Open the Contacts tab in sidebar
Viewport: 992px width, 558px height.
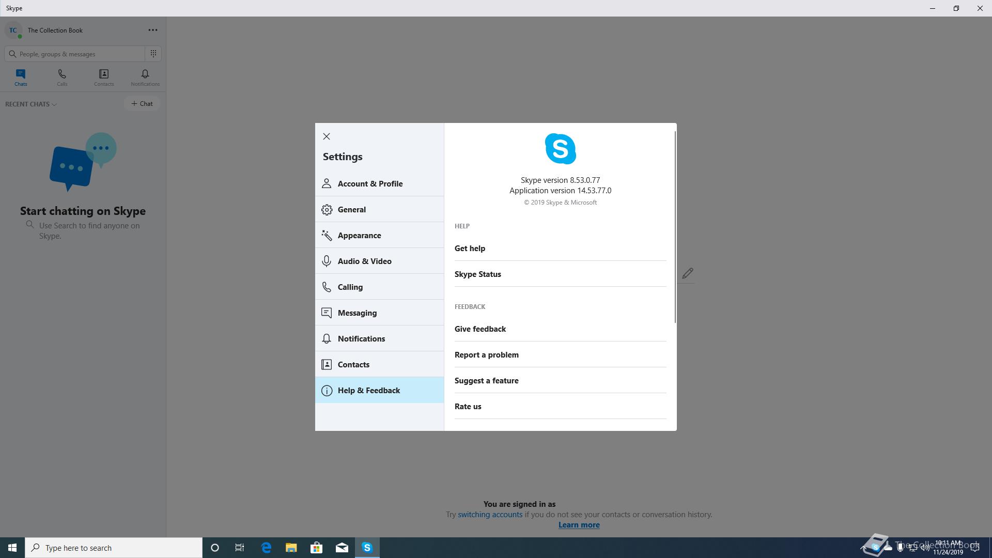tap(104, 78)
